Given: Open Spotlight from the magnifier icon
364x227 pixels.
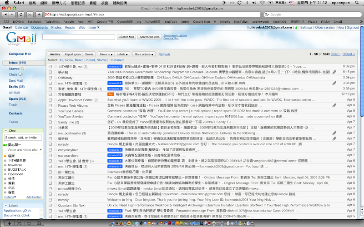Looking at the screenshot, I should (x=357, y=3).
